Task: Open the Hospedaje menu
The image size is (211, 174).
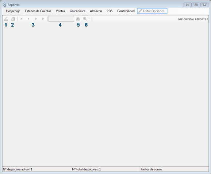Action: [x=13, y=11]
